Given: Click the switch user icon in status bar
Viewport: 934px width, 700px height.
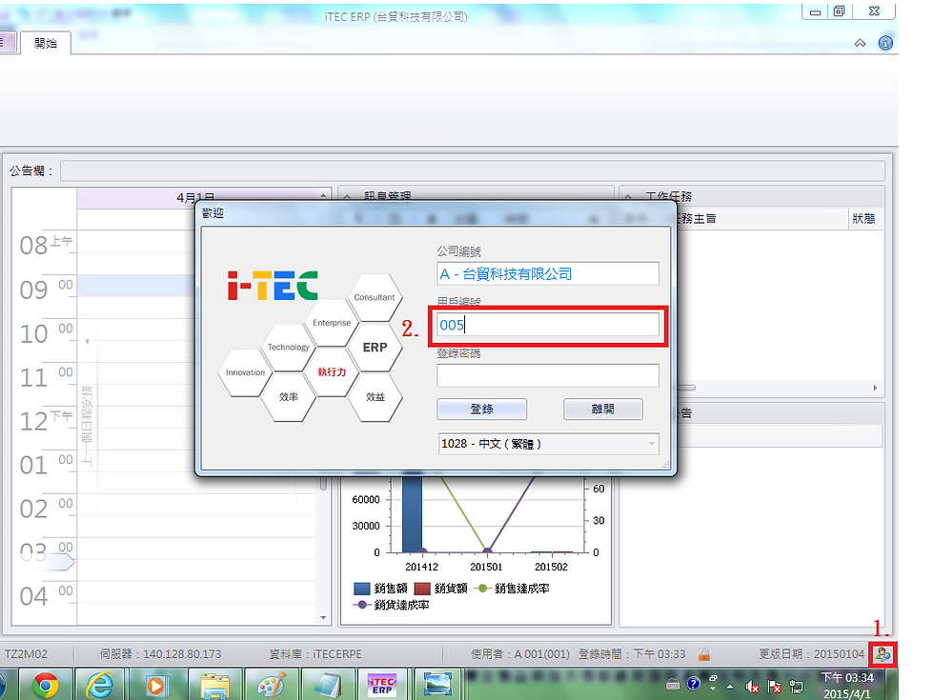Looking at the screenshot, I should pos(883,655).
